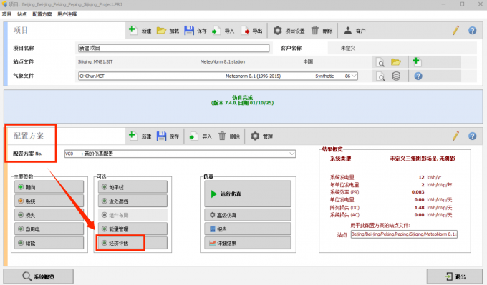Screen dimensions: 487x285
Task: Open the Losses (损失) parameters button
Action: point(49,215)
